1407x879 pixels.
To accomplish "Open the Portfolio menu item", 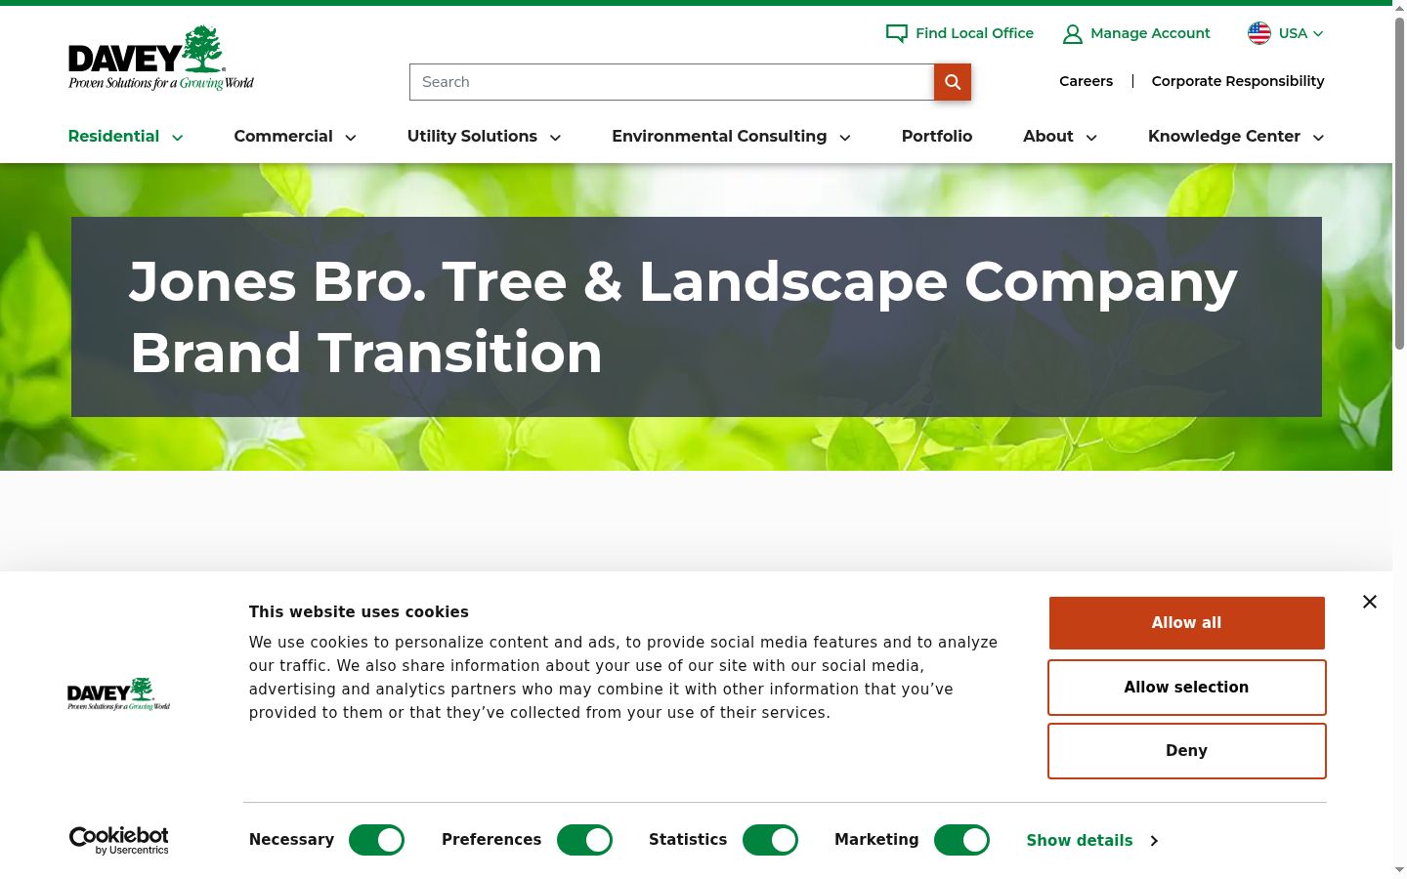I will (x=936, y=137).
